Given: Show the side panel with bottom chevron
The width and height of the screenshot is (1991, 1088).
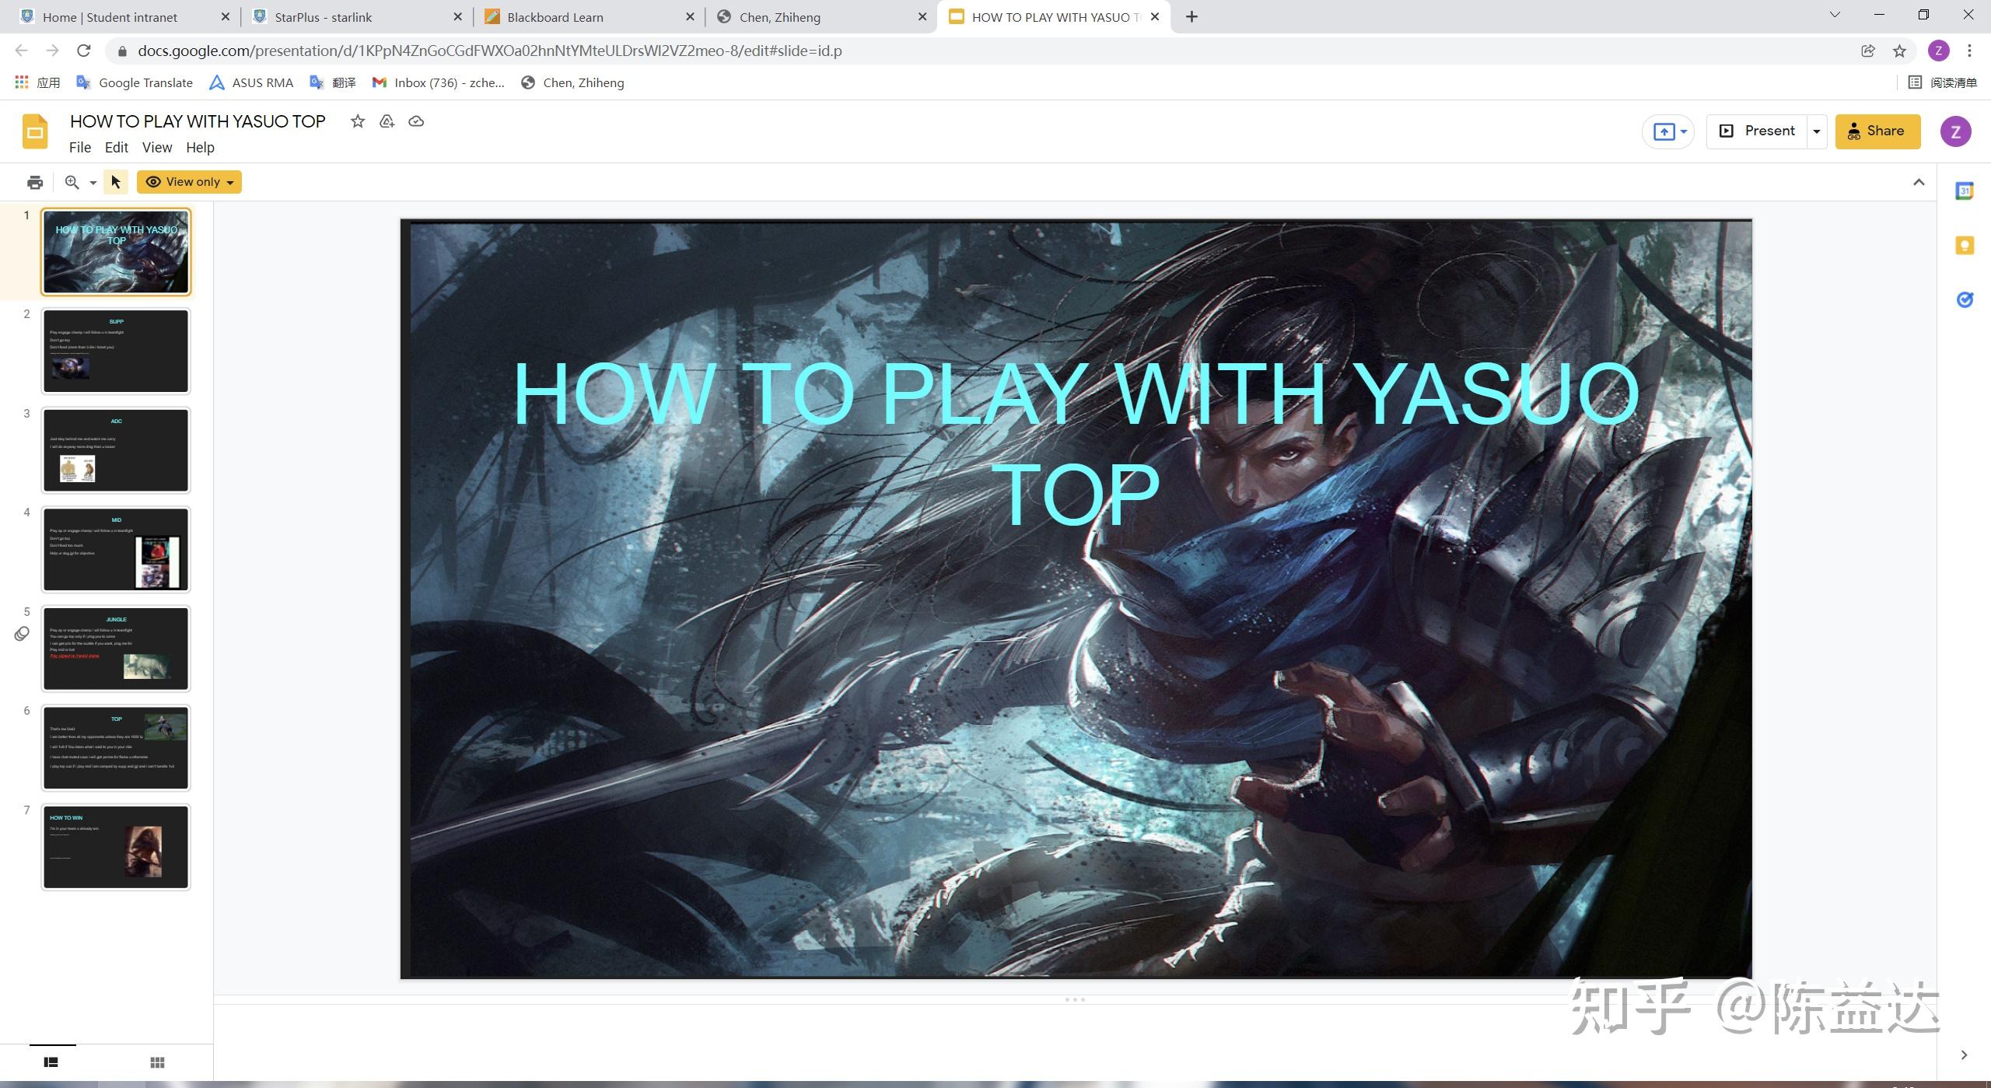Looking at the screenshot, I should (1964, 1055).
